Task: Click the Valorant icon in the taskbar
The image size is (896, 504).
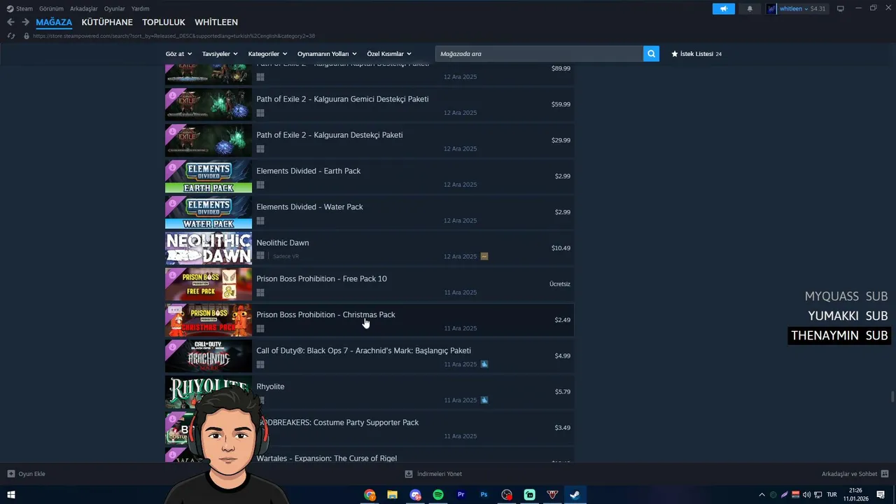Action: click(552, 495)
